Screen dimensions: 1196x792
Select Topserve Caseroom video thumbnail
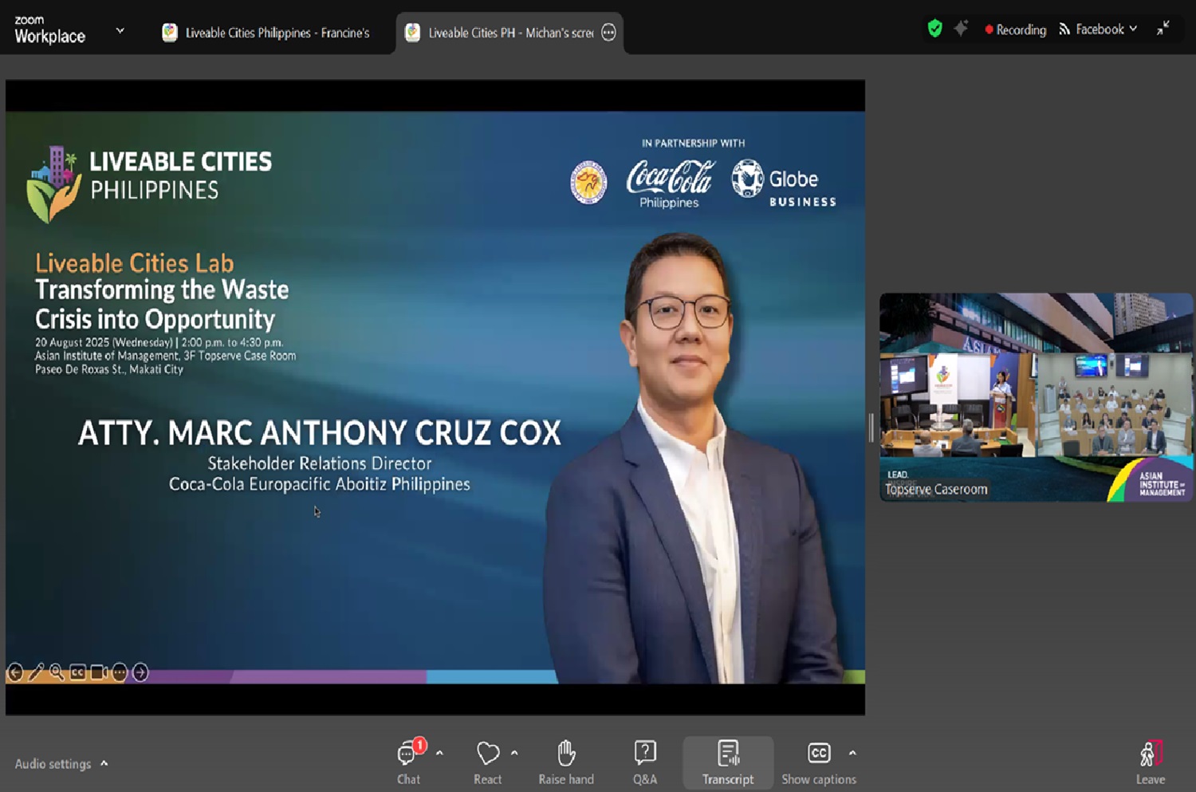tap(1036, 397)
